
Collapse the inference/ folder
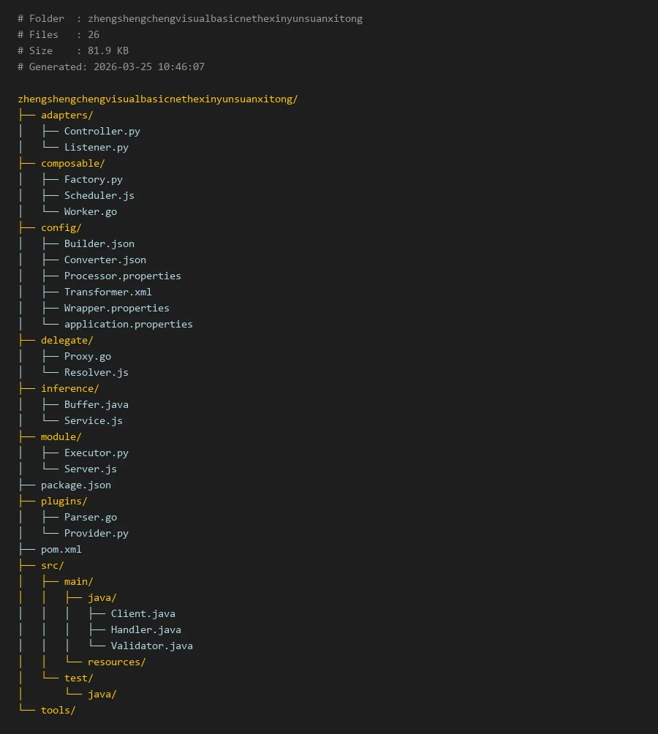click(x=69, y=388)
